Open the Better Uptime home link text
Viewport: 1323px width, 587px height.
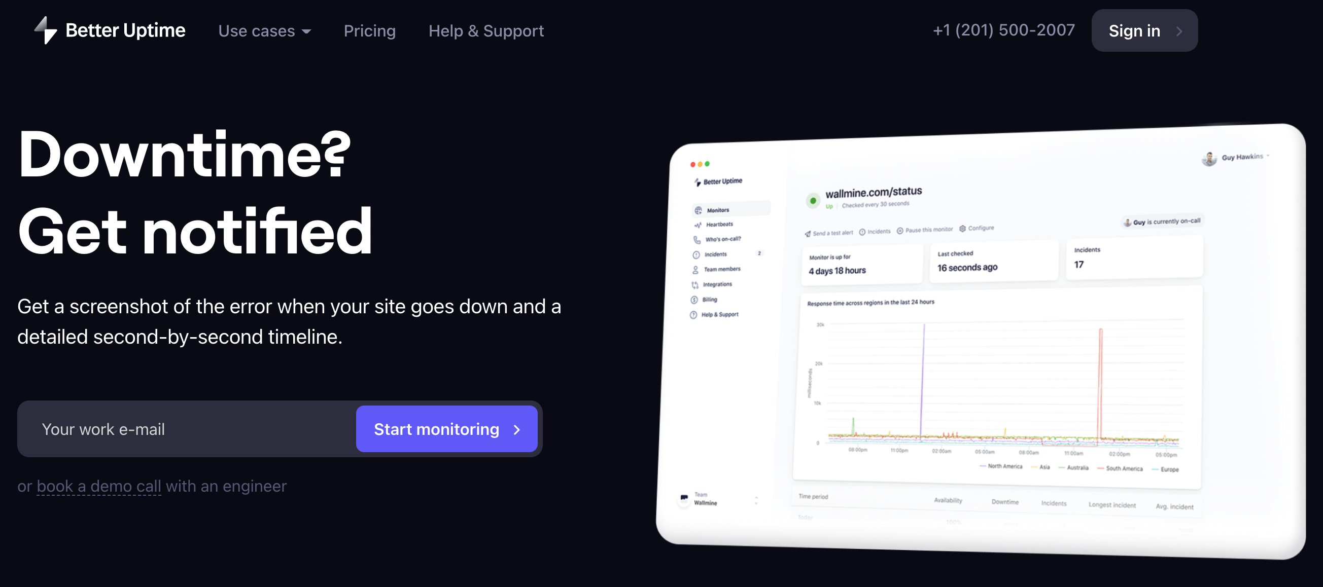point(125,30)
